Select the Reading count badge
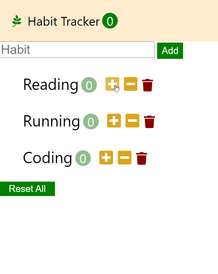This screenshot has height=274, width=218. [x=89, y=85]
